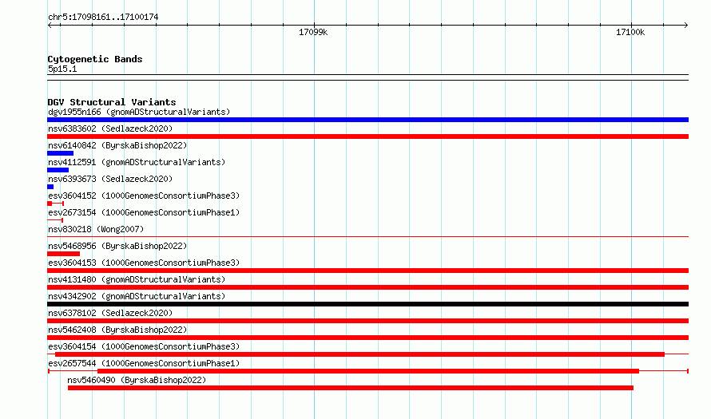Select the esv3604153 (1000GenomesConsortiumPhase3) label

click(x=144, y=263)
